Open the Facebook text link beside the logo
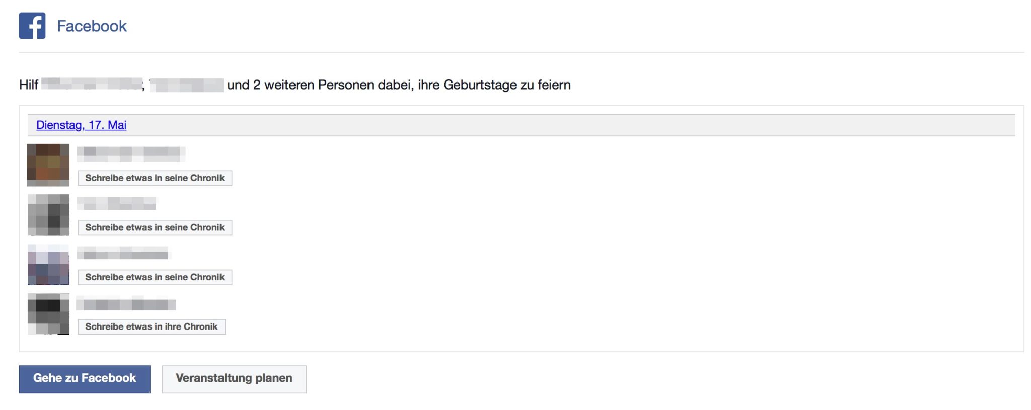1031x410 pixels. coord(92,26)
